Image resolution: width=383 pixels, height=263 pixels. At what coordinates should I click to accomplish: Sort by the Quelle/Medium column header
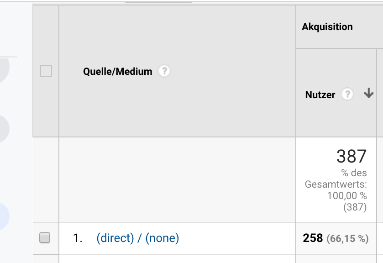click(117, 71)
